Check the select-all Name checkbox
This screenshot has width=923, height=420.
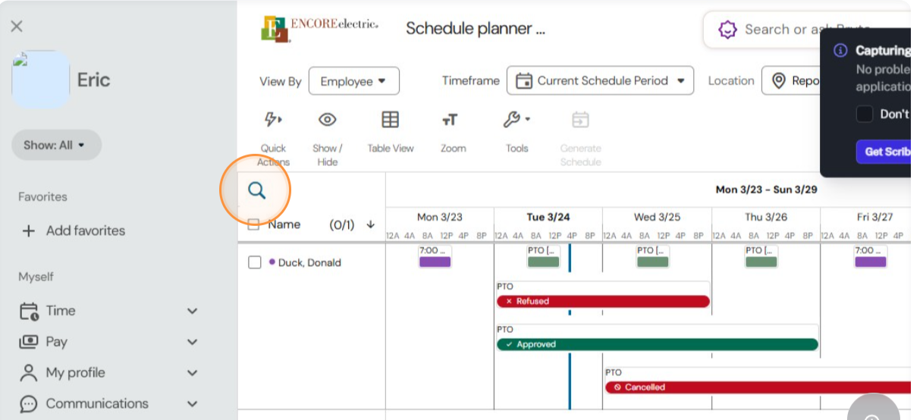point(254,224)
